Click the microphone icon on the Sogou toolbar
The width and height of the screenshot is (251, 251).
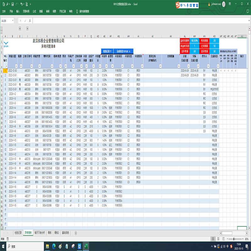pos(187,5)
